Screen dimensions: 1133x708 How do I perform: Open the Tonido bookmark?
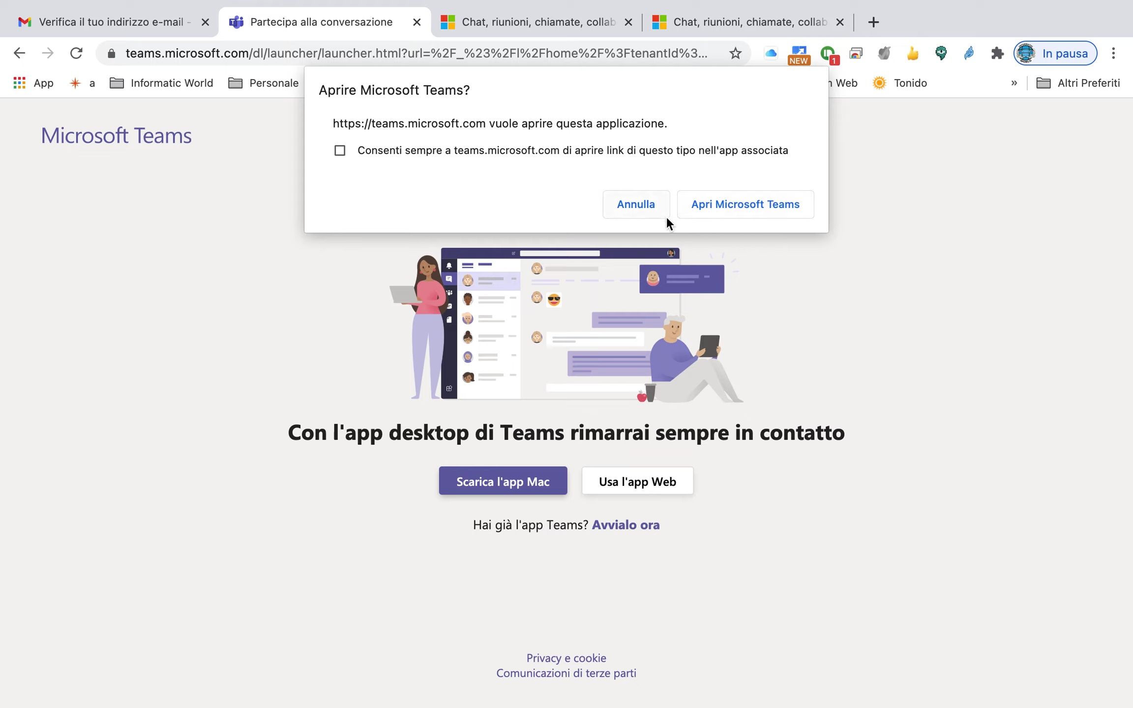tap(900, 83)
